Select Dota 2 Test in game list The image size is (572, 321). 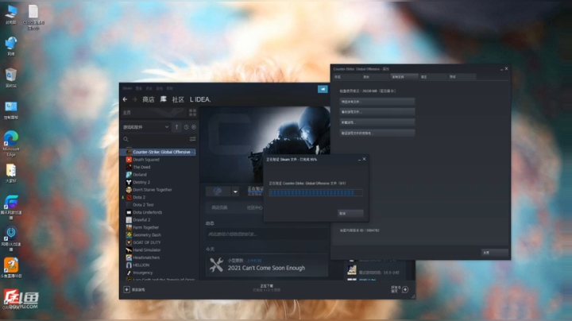[143, 205]
